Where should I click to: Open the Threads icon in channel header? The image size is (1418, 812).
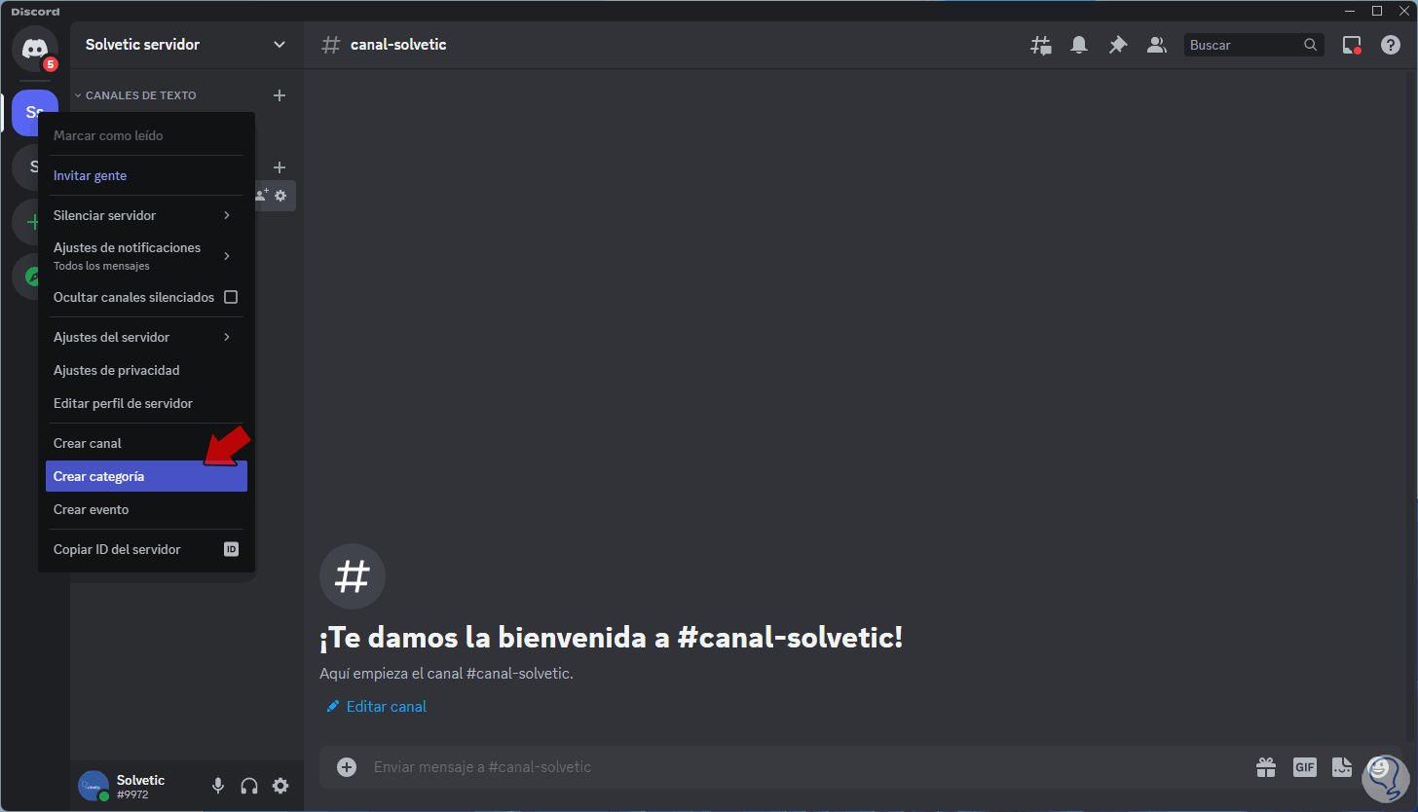click(1041, 45)
